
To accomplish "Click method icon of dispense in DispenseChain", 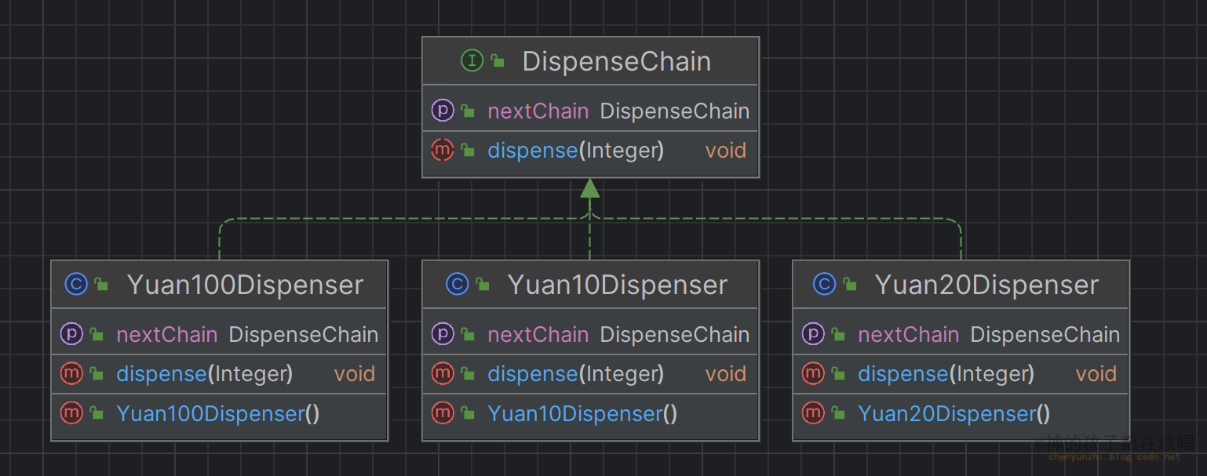I will pos(443,150).
